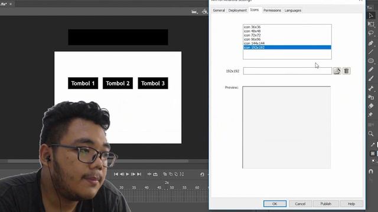This screenshot has width=378, height=212.
Task: Toggle Onion Skin in the timeline
Action: point(165,174)
